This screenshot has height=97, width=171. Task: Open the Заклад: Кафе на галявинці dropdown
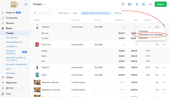pos(95,13)
